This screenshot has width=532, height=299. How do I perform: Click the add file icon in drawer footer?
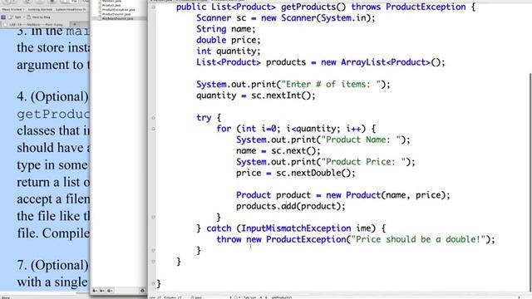coord(96,291)
